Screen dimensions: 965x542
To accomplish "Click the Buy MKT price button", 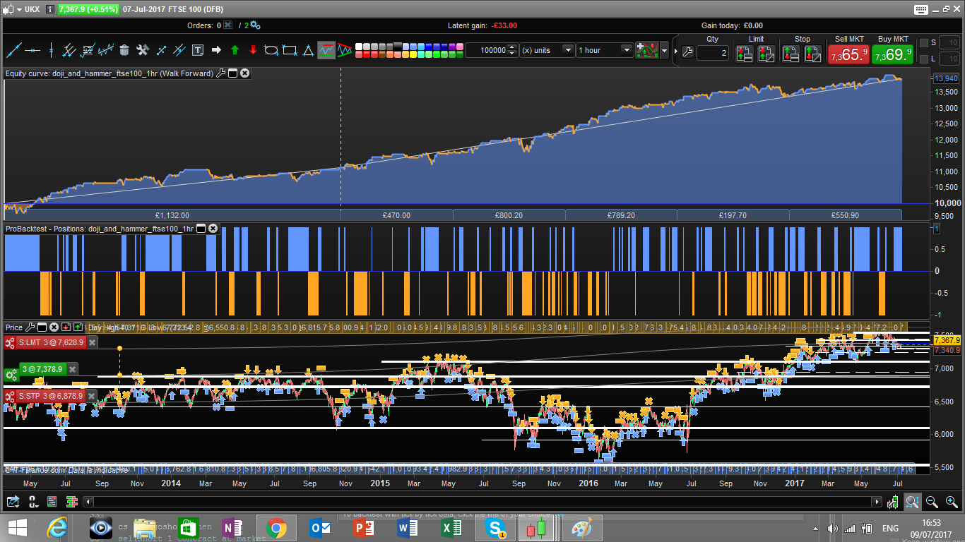I will (x=892, y=54).
